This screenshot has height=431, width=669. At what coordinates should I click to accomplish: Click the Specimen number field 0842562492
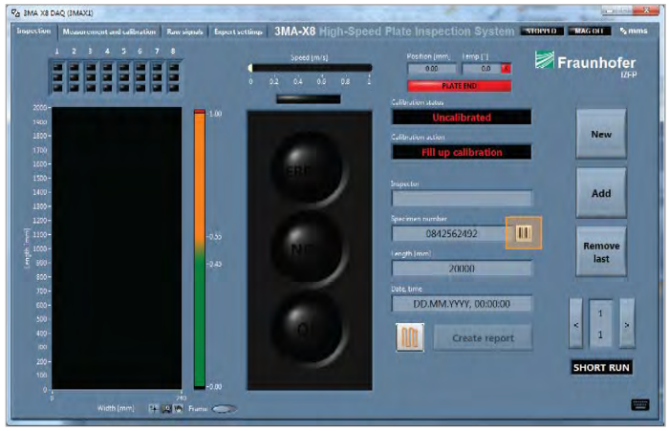pos(449,233)
